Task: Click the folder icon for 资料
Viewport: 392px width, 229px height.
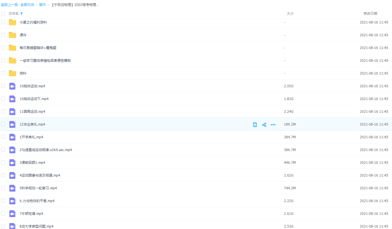Action: click(13, 73)
